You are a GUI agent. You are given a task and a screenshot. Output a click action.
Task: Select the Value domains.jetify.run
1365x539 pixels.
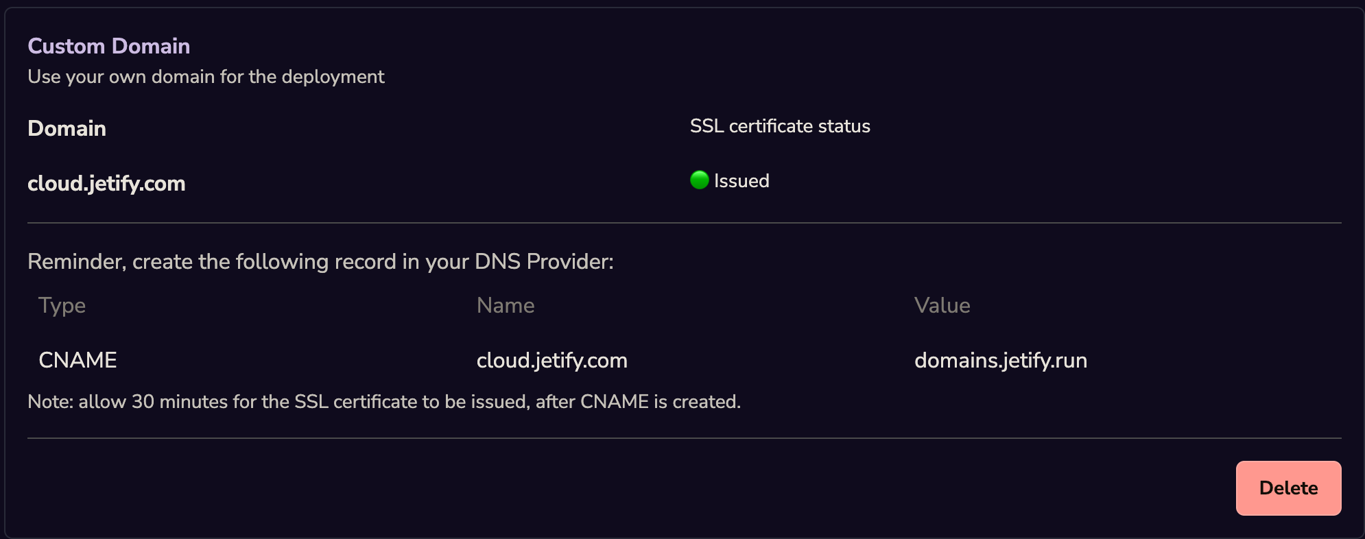click(x=1001, y=360)
